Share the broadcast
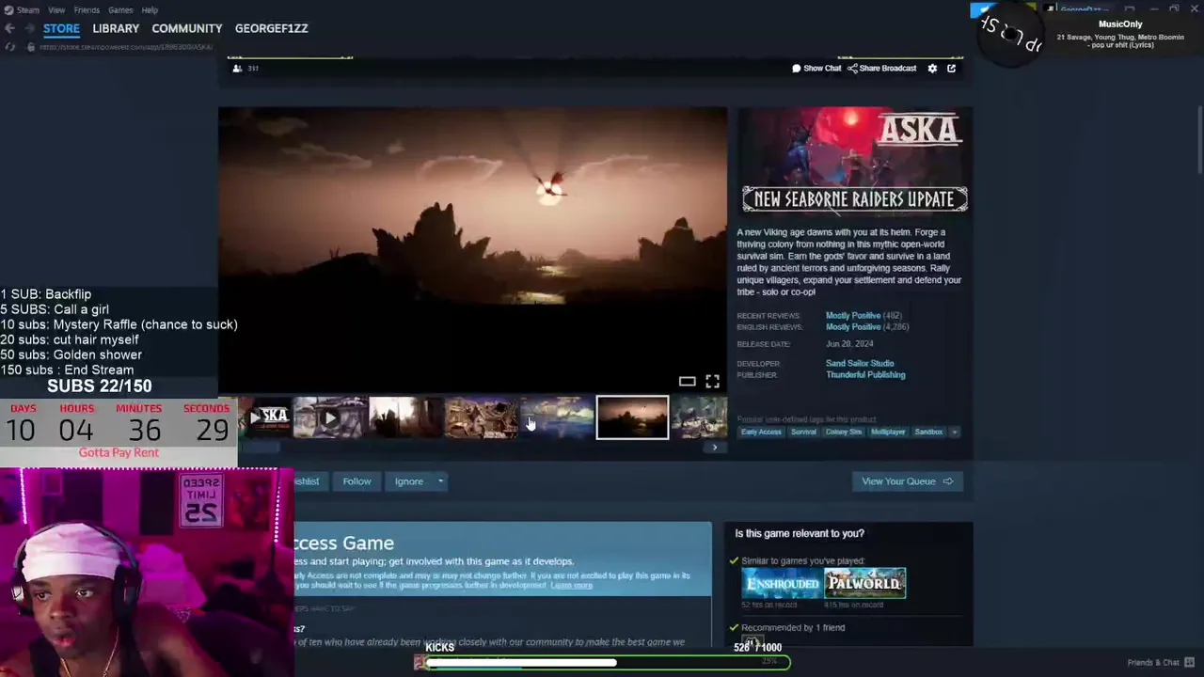The image size is (1204, 677). click(882, 68)
